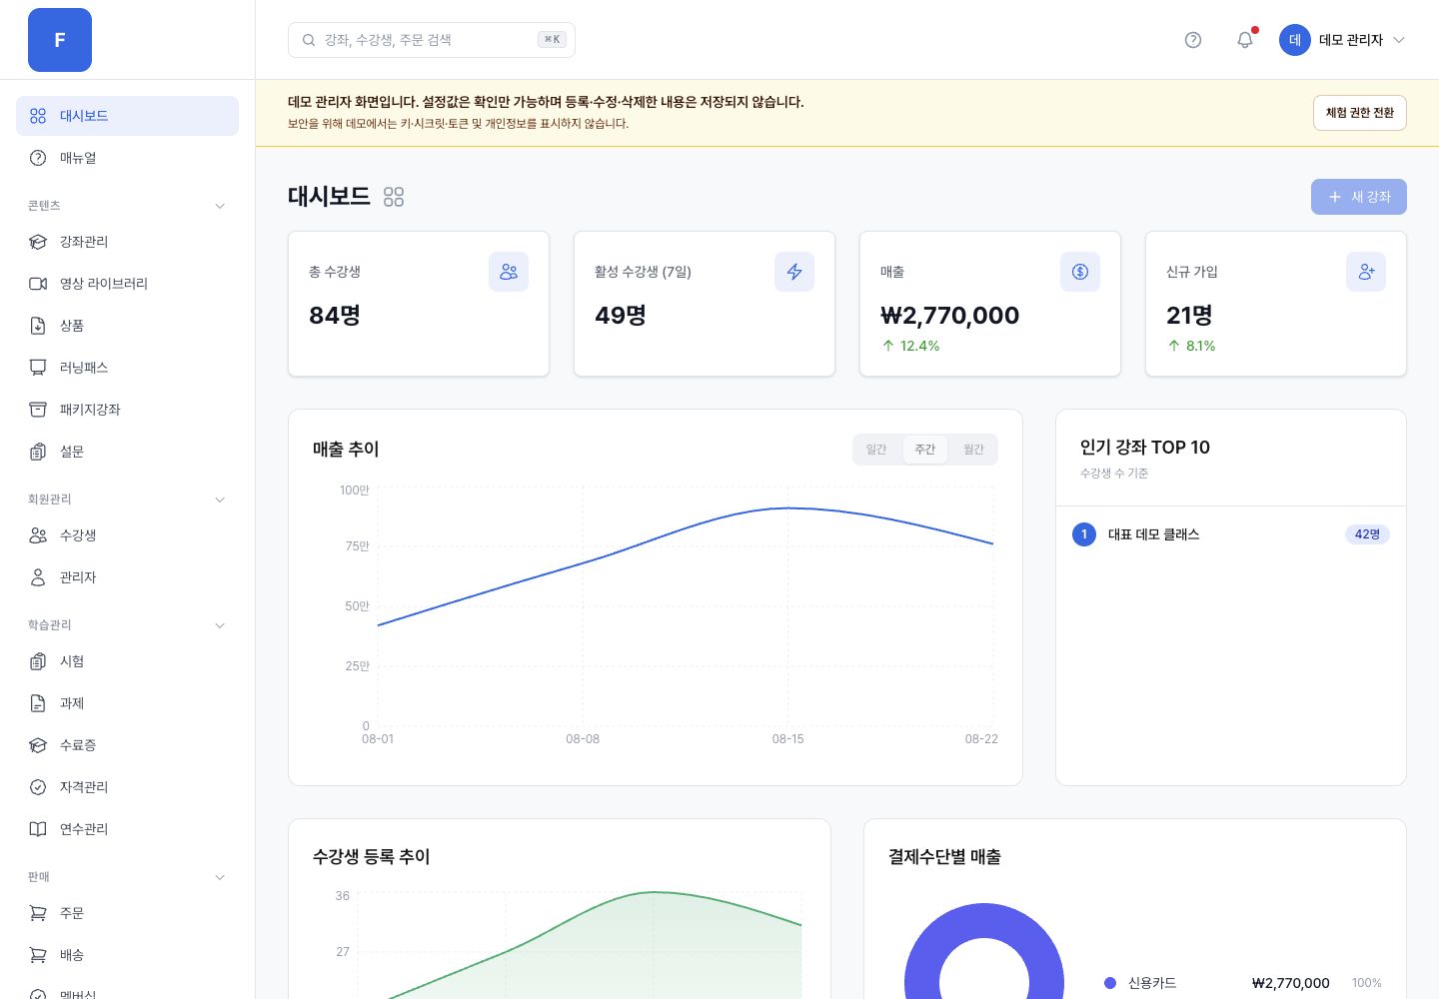Open the 대표 데모 클래스 course row

[1231, 534]
